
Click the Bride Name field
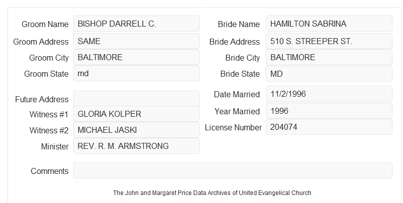(329, 24)
